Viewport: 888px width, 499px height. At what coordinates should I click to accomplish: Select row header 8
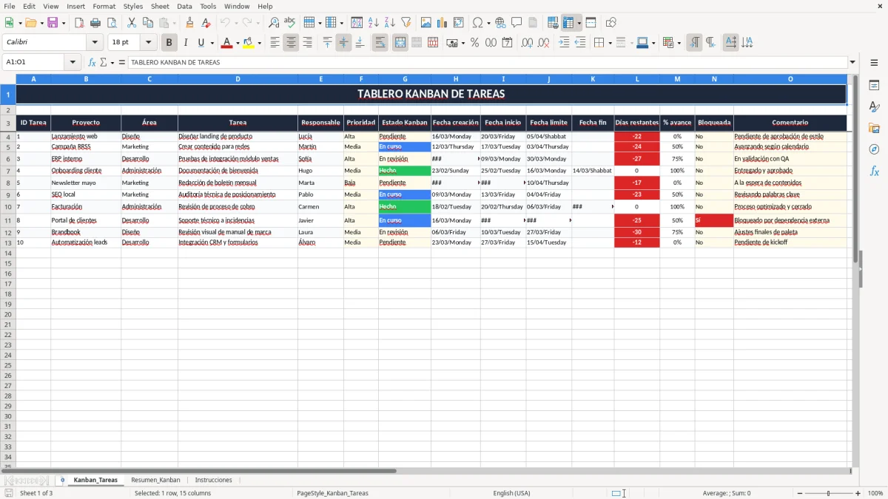tap(8, 183)
